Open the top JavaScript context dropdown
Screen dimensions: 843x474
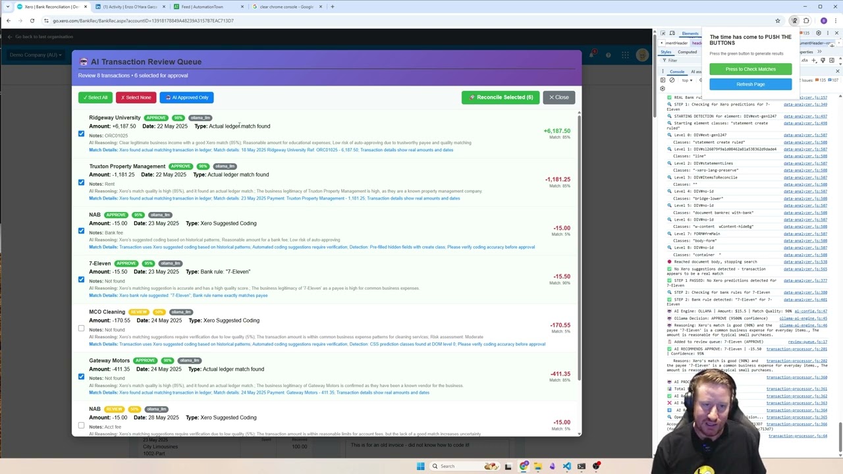point(686,80)
